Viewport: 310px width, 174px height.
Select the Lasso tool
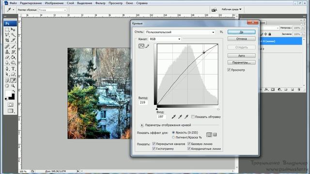tap(7, 35)
